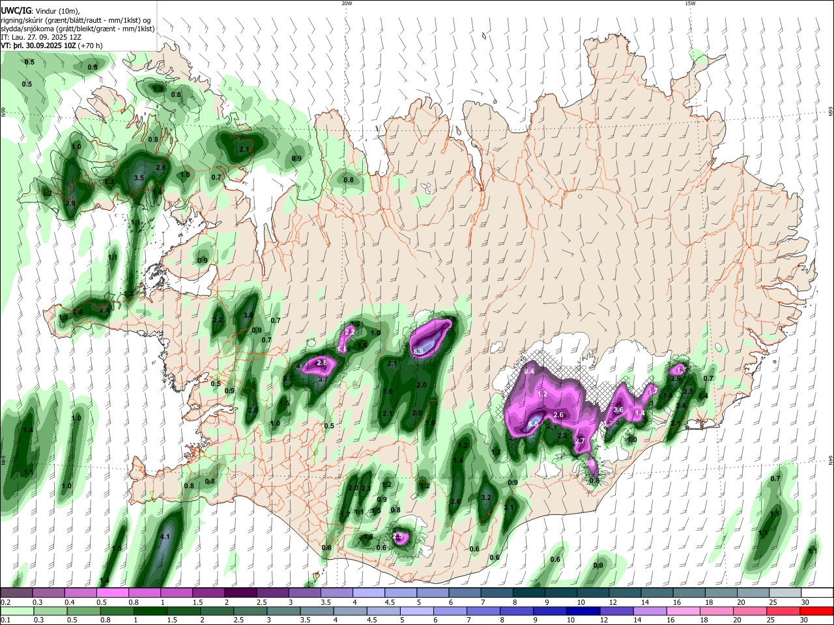Select lavender 4 swatch on snow scale
The width and height of the screenshot is (834, 625).
coord(369,592)
